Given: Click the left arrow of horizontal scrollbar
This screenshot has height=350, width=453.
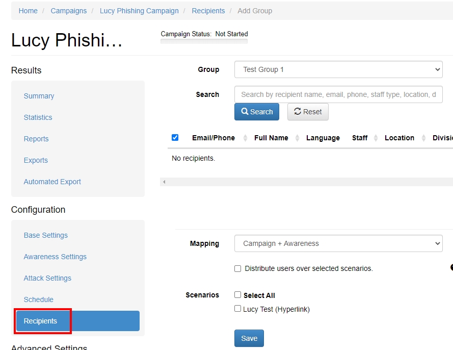Looking at the screenshot, I should [163, 182].
